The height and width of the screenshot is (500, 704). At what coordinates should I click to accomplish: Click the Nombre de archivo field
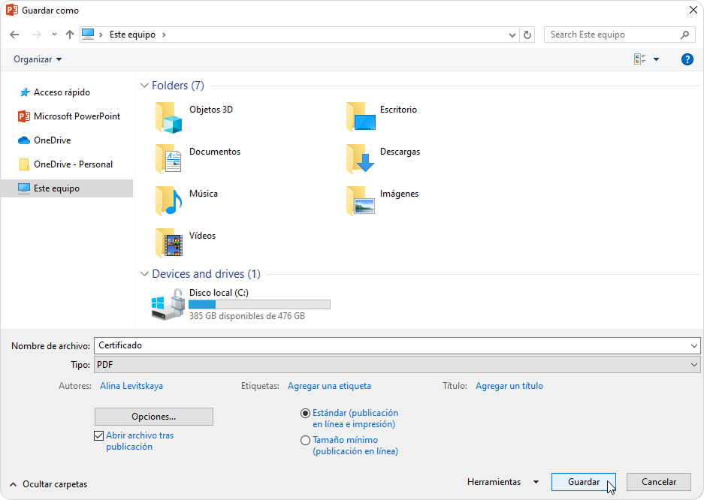click(391, 345)
